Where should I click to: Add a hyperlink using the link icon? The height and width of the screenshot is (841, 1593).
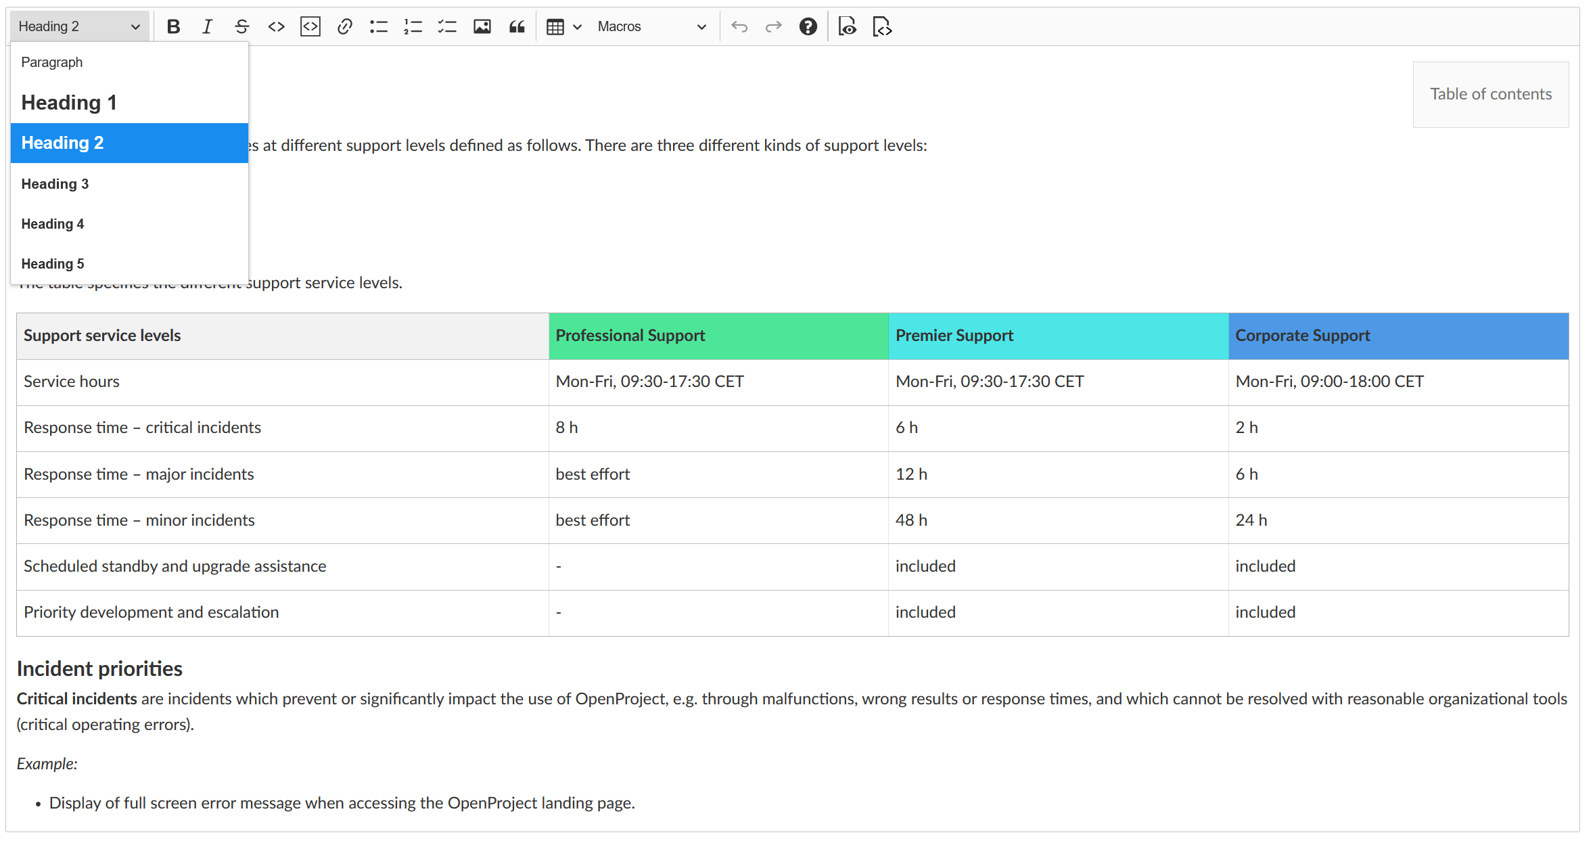click(x=344, y=26)
